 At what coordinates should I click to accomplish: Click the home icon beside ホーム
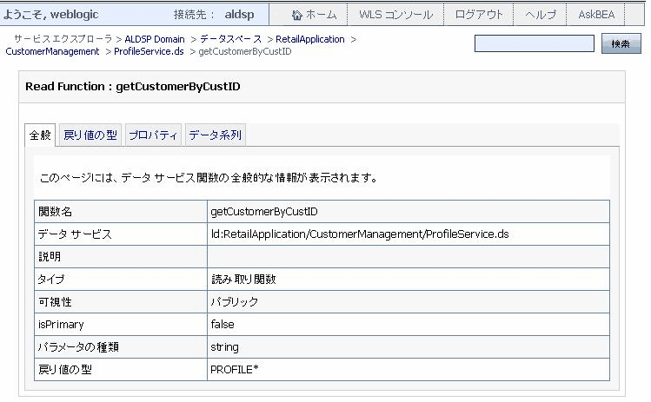coord(297,15)
